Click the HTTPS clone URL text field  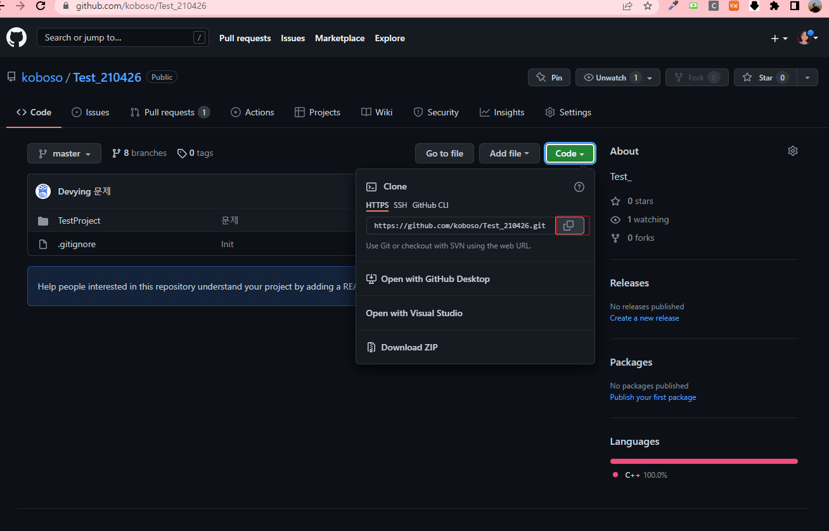(x=461, y=226)
